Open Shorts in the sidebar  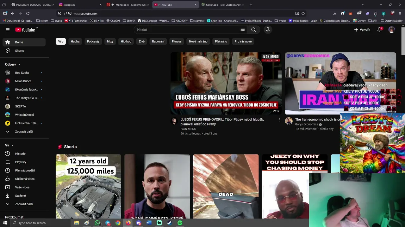pos(24,51)
